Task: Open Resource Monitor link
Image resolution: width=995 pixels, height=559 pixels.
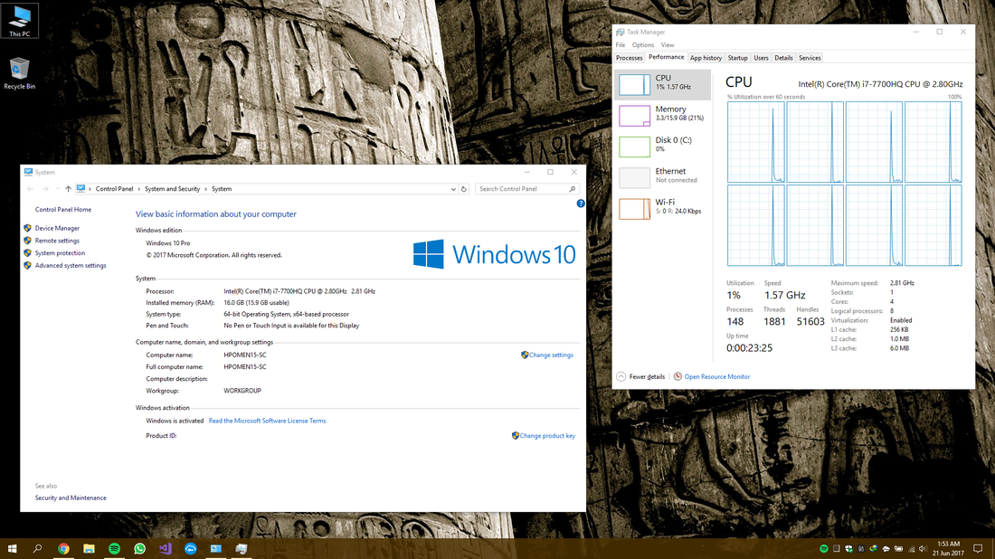Action: point(717,377)
